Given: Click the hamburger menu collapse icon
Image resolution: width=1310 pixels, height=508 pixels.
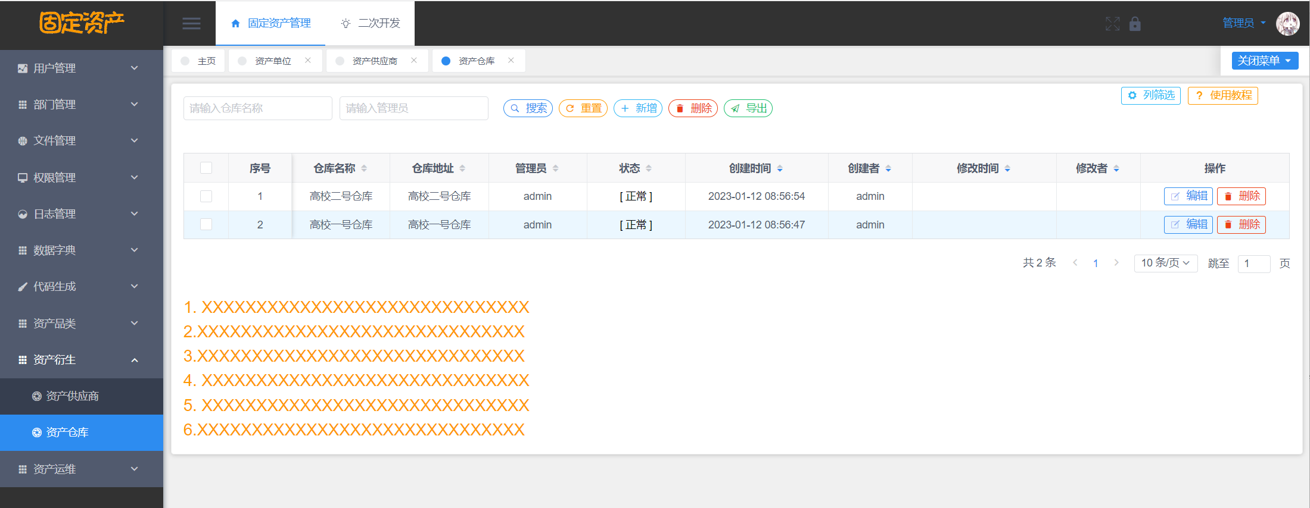Looking at the screenshot, I should (191, 24).
